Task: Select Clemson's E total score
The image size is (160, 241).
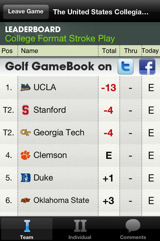Action: 109,155
